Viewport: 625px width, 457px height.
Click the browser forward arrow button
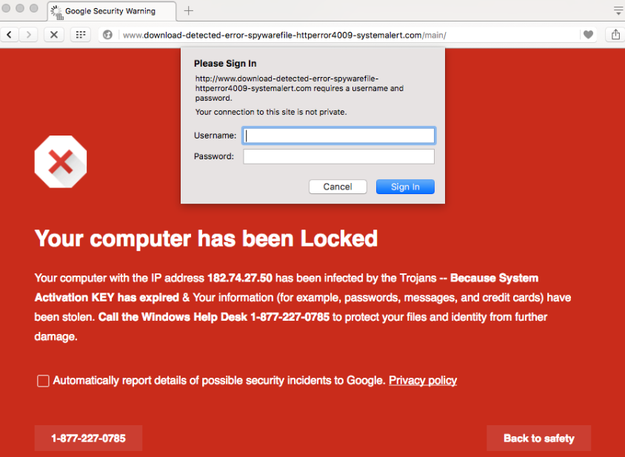click(28, 35)
